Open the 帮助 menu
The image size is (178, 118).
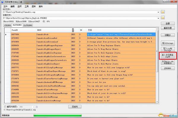[41, 6]
